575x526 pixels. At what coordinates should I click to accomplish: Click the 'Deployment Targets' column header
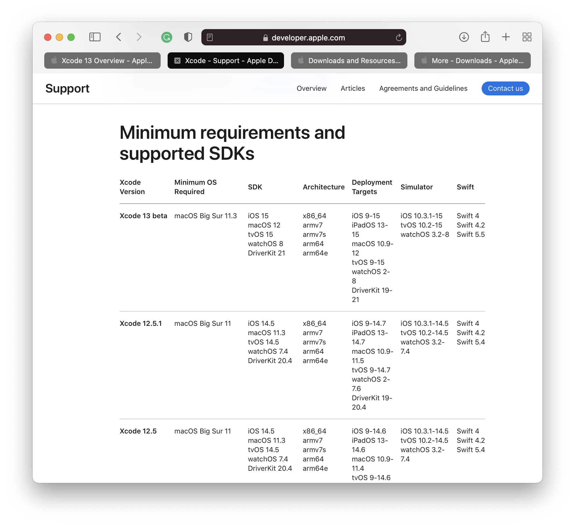coord(372,187)
